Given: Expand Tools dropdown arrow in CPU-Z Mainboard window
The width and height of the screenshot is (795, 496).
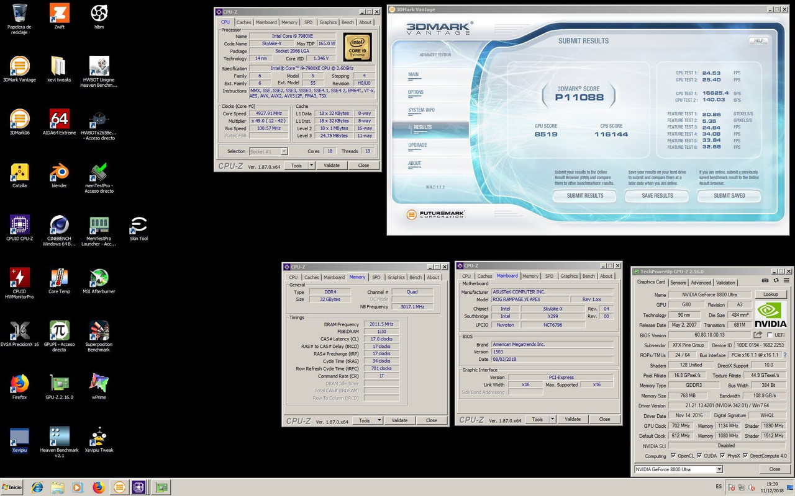Looking at the screenshot, I should (553, 419).
